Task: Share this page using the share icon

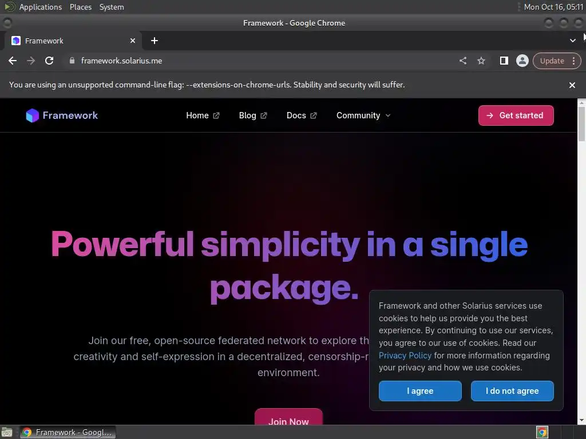Action: pos(463,61)
